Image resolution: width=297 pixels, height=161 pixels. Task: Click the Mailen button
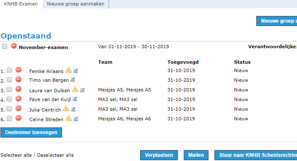coord(196,155)
